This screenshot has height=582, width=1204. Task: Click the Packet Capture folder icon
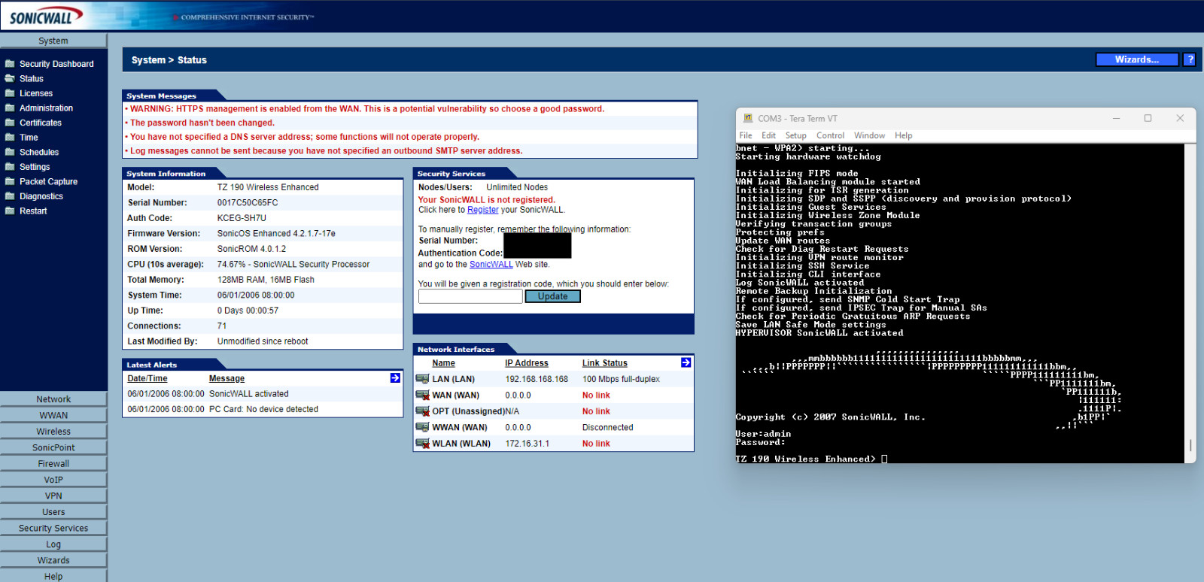pos(10,181)
